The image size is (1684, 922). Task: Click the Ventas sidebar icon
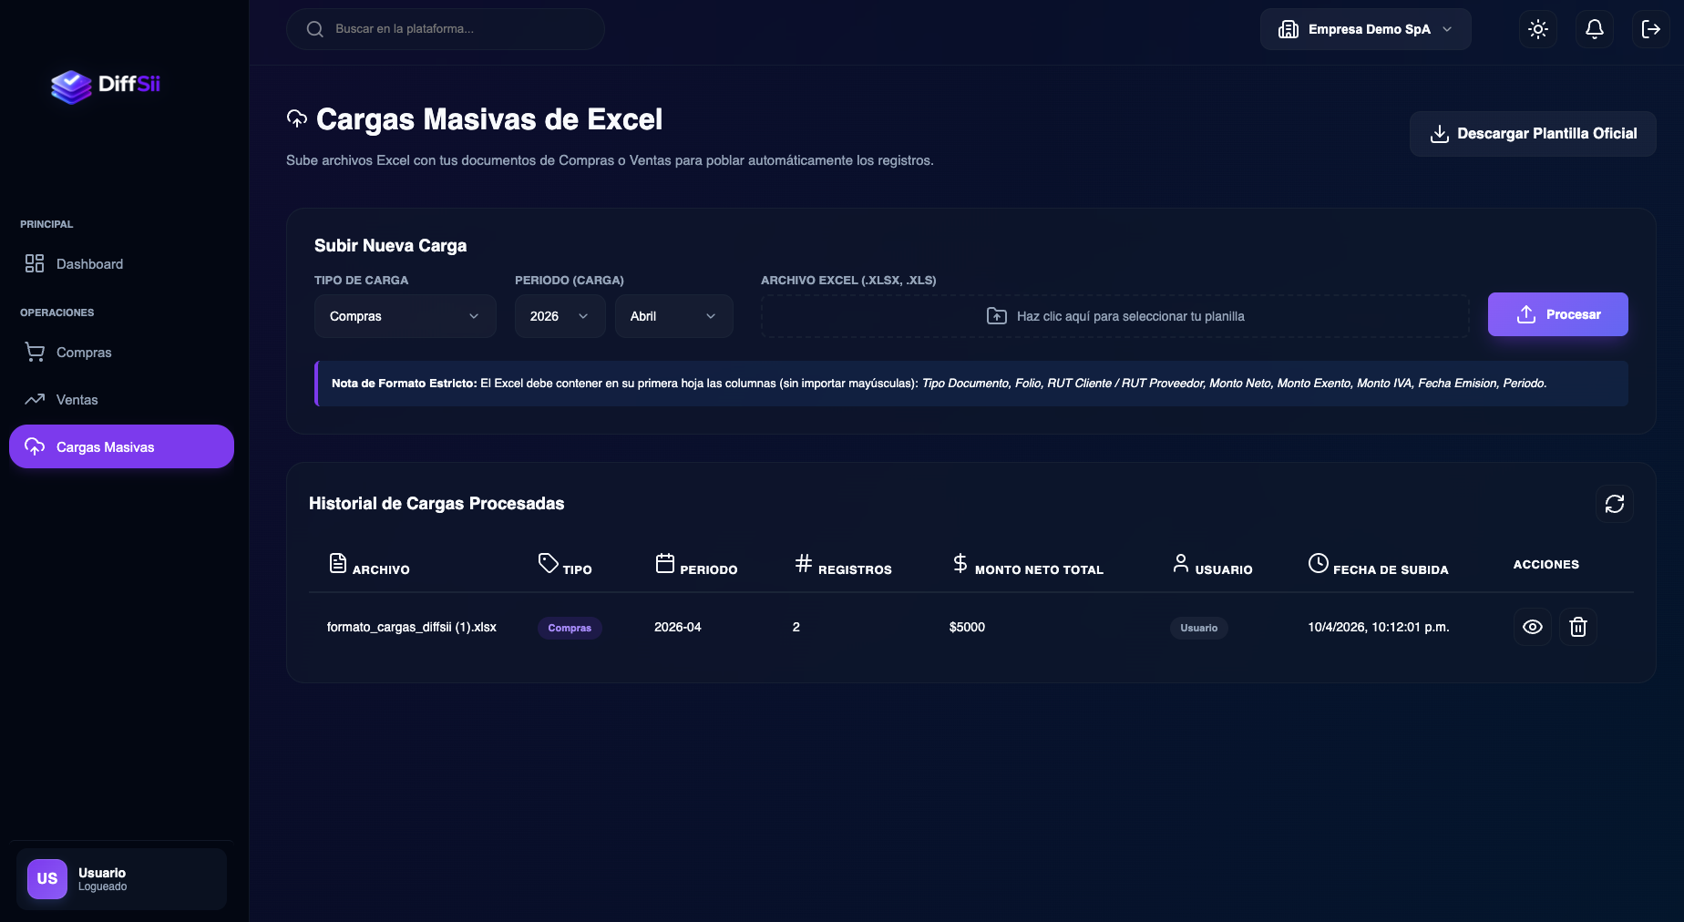35,399
